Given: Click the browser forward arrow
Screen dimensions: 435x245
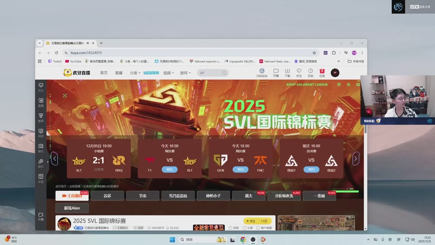Looking at the screenshot, I should point(48,53).
